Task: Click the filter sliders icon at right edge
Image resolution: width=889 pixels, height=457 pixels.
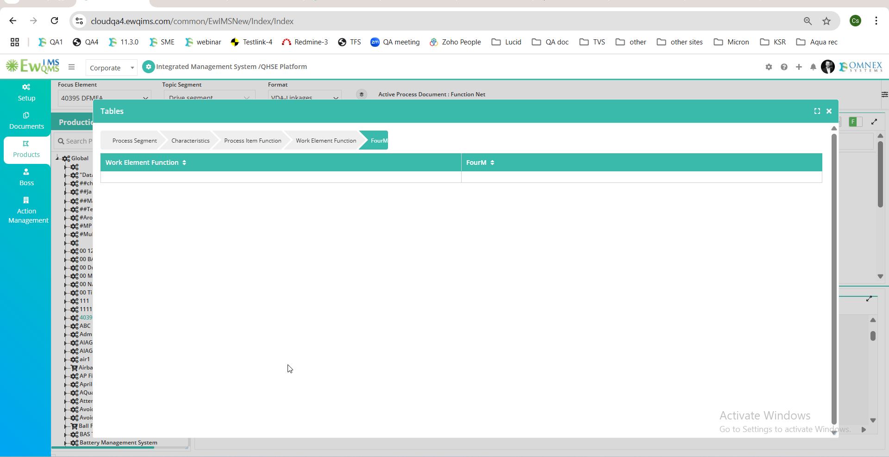Action: point(884,94)
